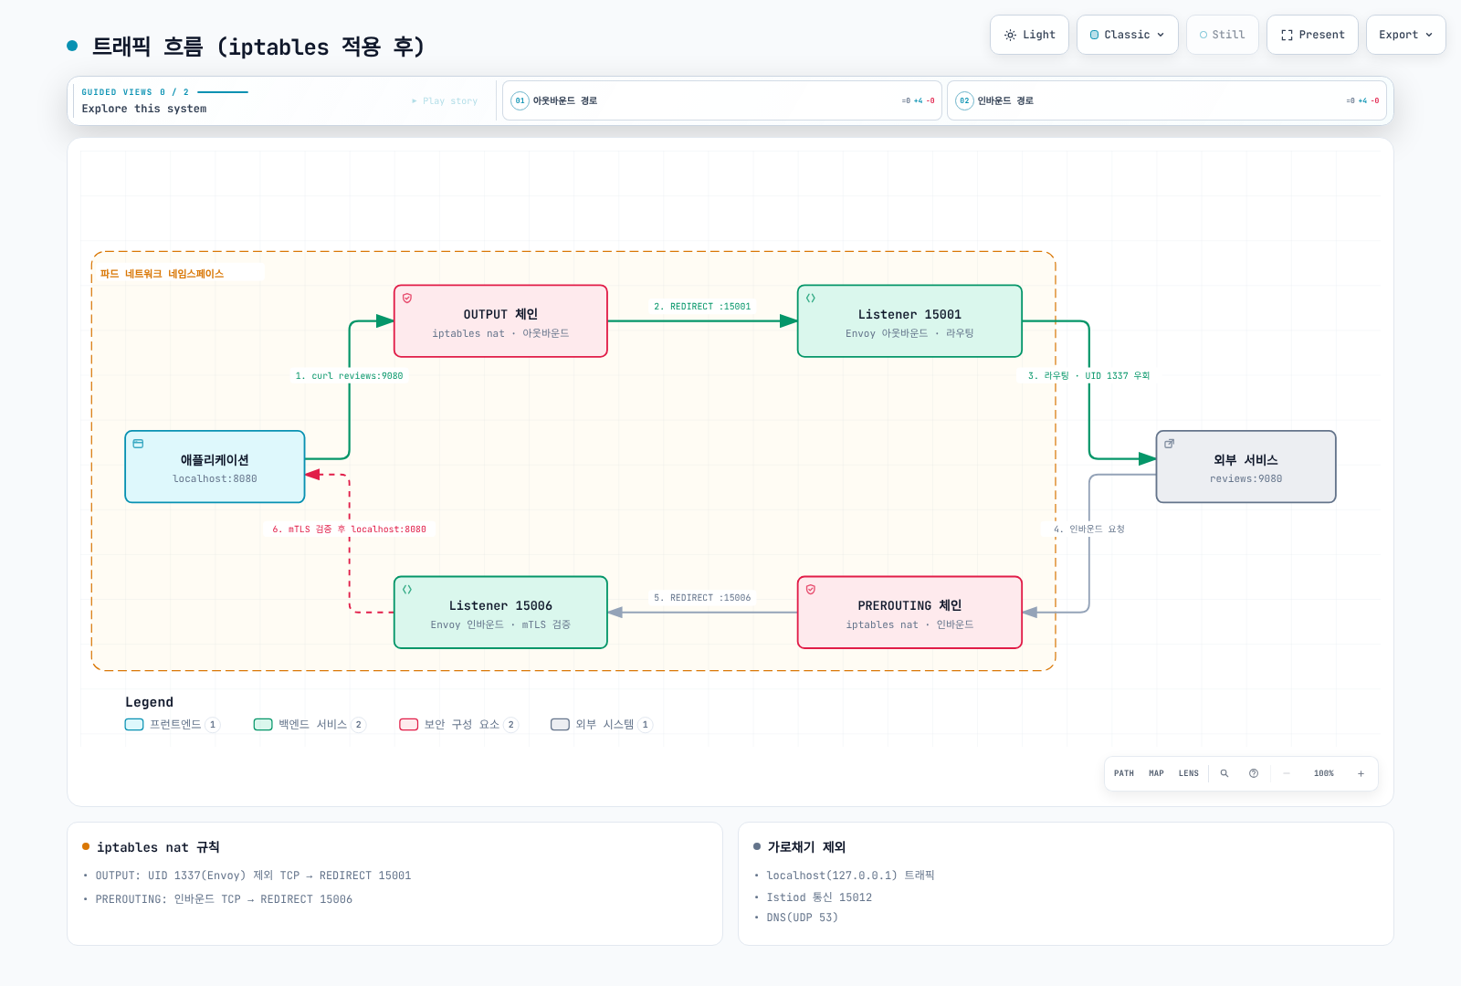Click code icon on Listener 15006 node

[x=407, y=590]
